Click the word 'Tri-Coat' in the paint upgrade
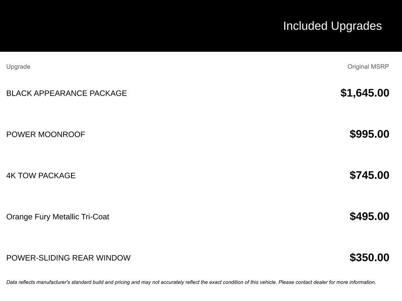Image resolution: width=402 pixels, height=301 pixels. pyautogui.click(x=95, y=217)
